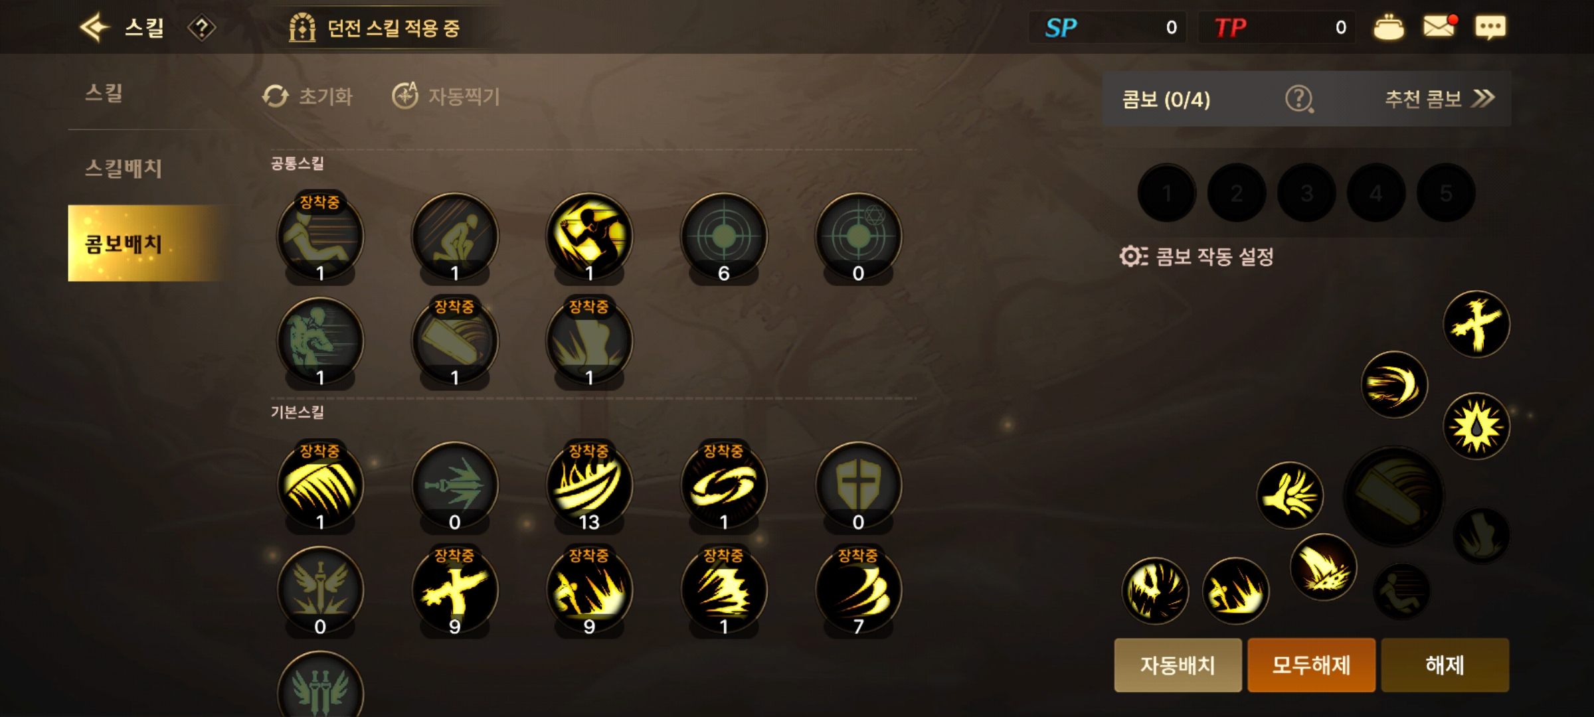This screenshot has width=1594, height=717.
Task: Switch to the 스킬 tab
Action: [104, 93]
